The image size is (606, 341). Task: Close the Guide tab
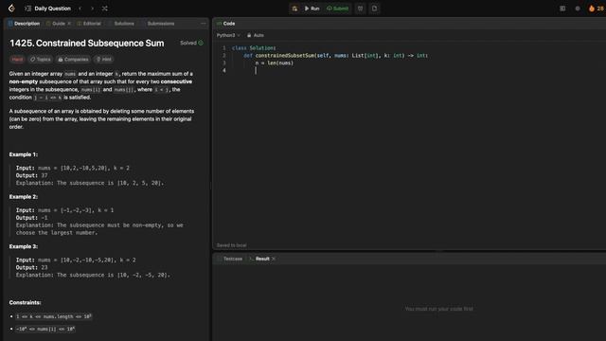point(69,24)
